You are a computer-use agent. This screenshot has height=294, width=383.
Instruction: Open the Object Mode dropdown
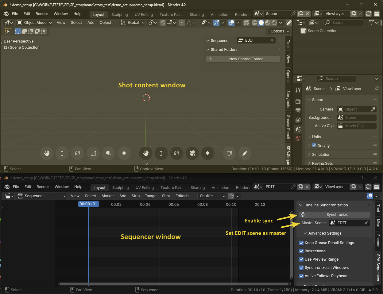[34, 23]
